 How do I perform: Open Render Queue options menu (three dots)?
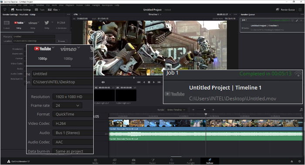point(302,14)
